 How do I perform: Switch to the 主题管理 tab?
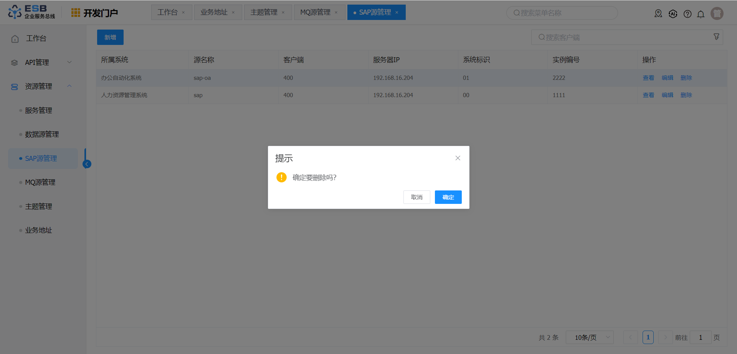click(x=264, y=12)
